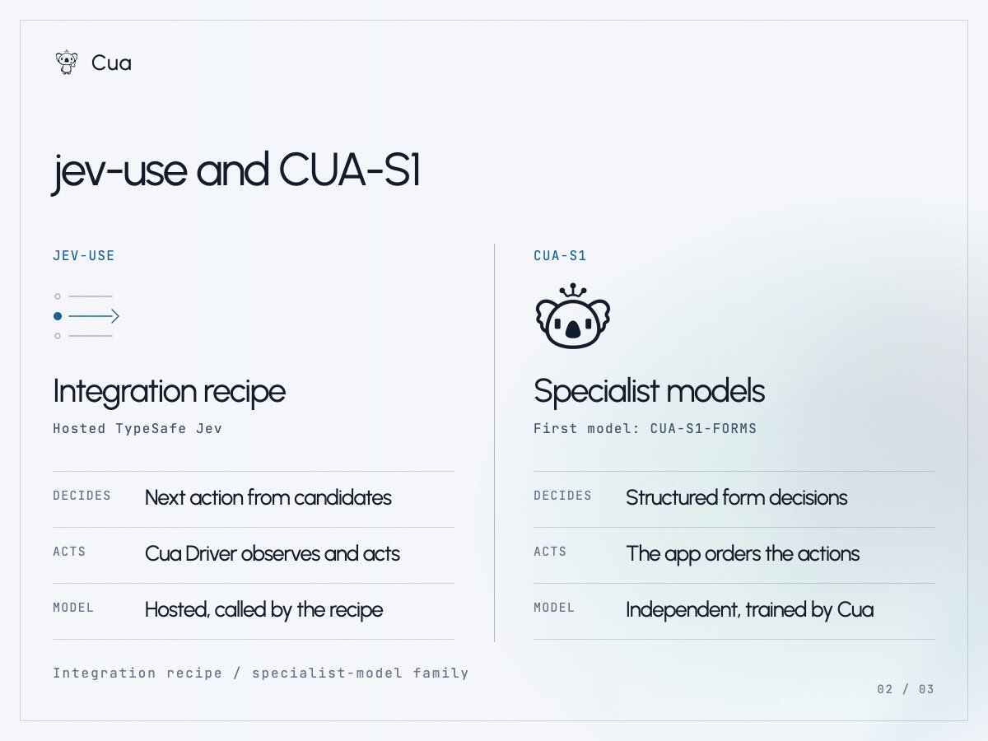Click the "Cua" brand name text
988x741 pixels.
(111, 63)
